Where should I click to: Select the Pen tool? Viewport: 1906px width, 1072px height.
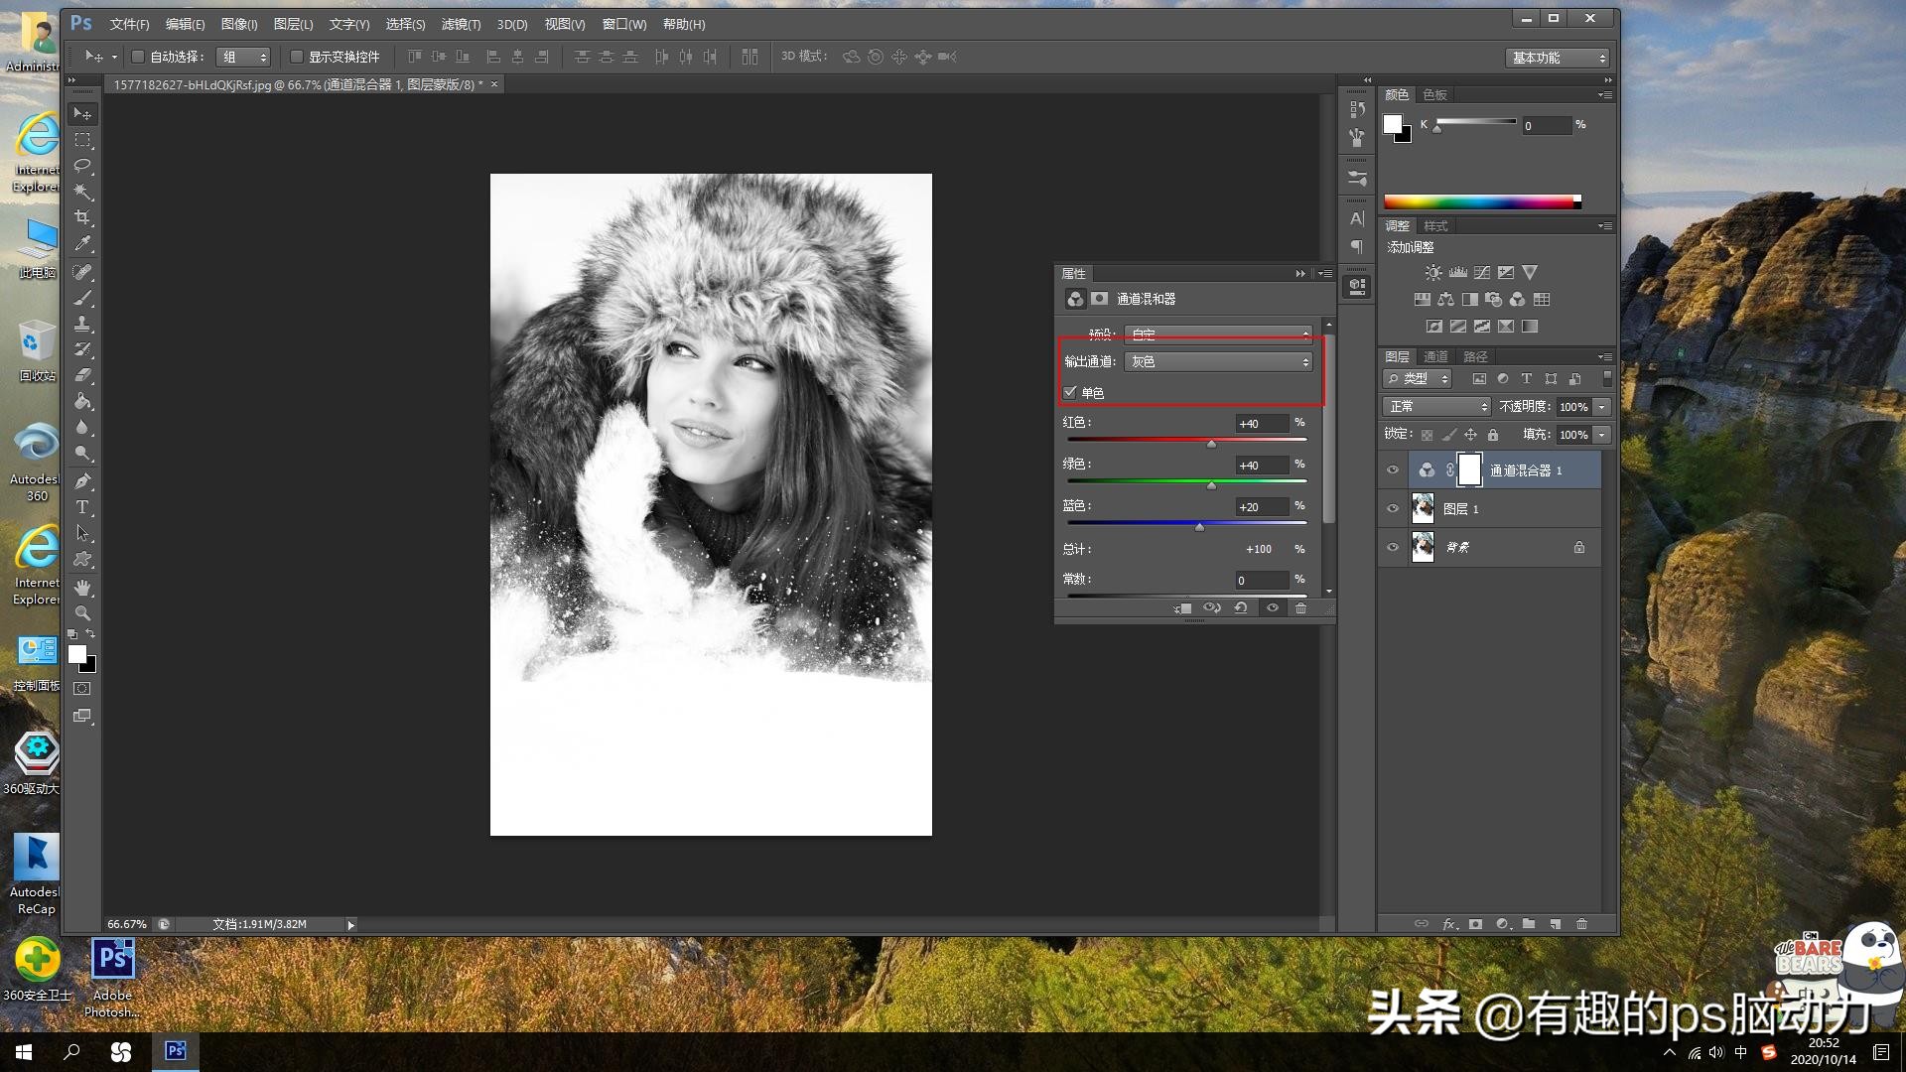point(82,481)
